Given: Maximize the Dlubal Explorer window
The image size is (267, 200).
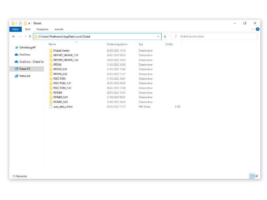Looking at the screenshot, I should tap(245, 23).
